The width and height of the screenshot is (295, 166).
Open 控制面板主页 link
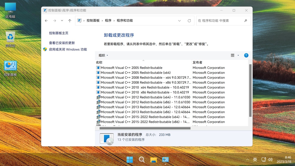tap(58, 33)
